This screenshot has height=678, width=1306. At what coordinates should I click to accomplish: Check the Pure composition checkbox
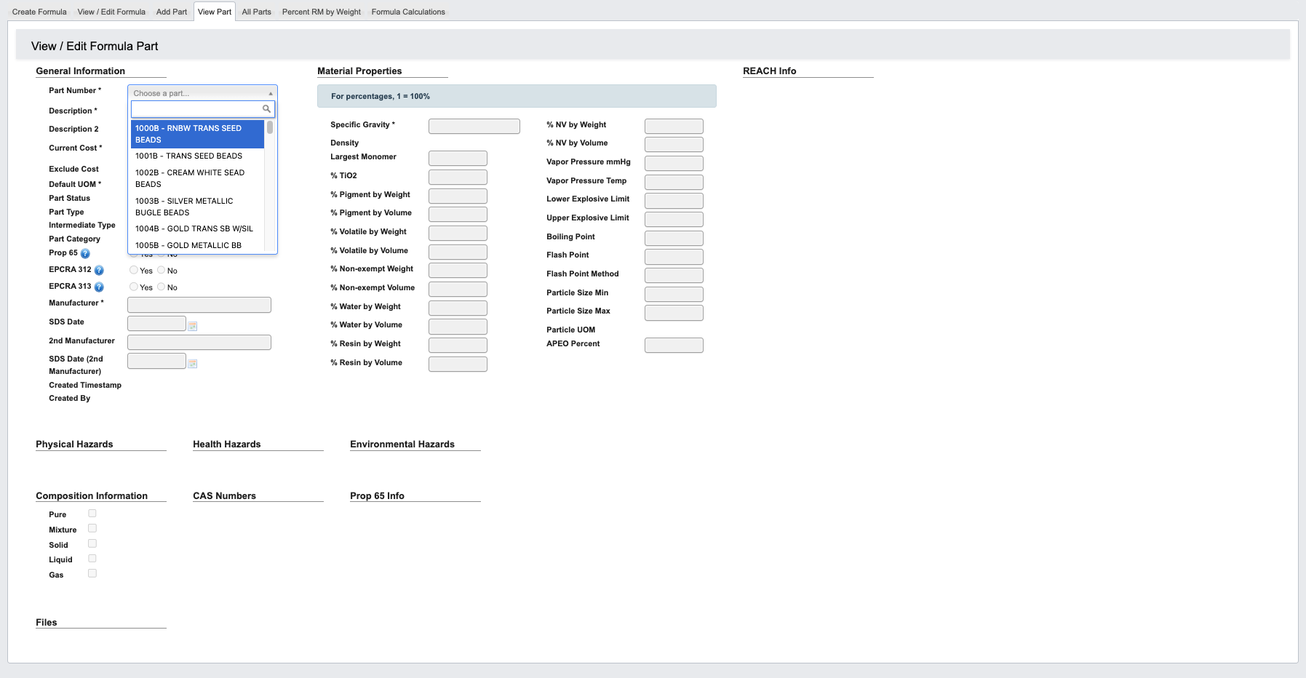[92, 514]
